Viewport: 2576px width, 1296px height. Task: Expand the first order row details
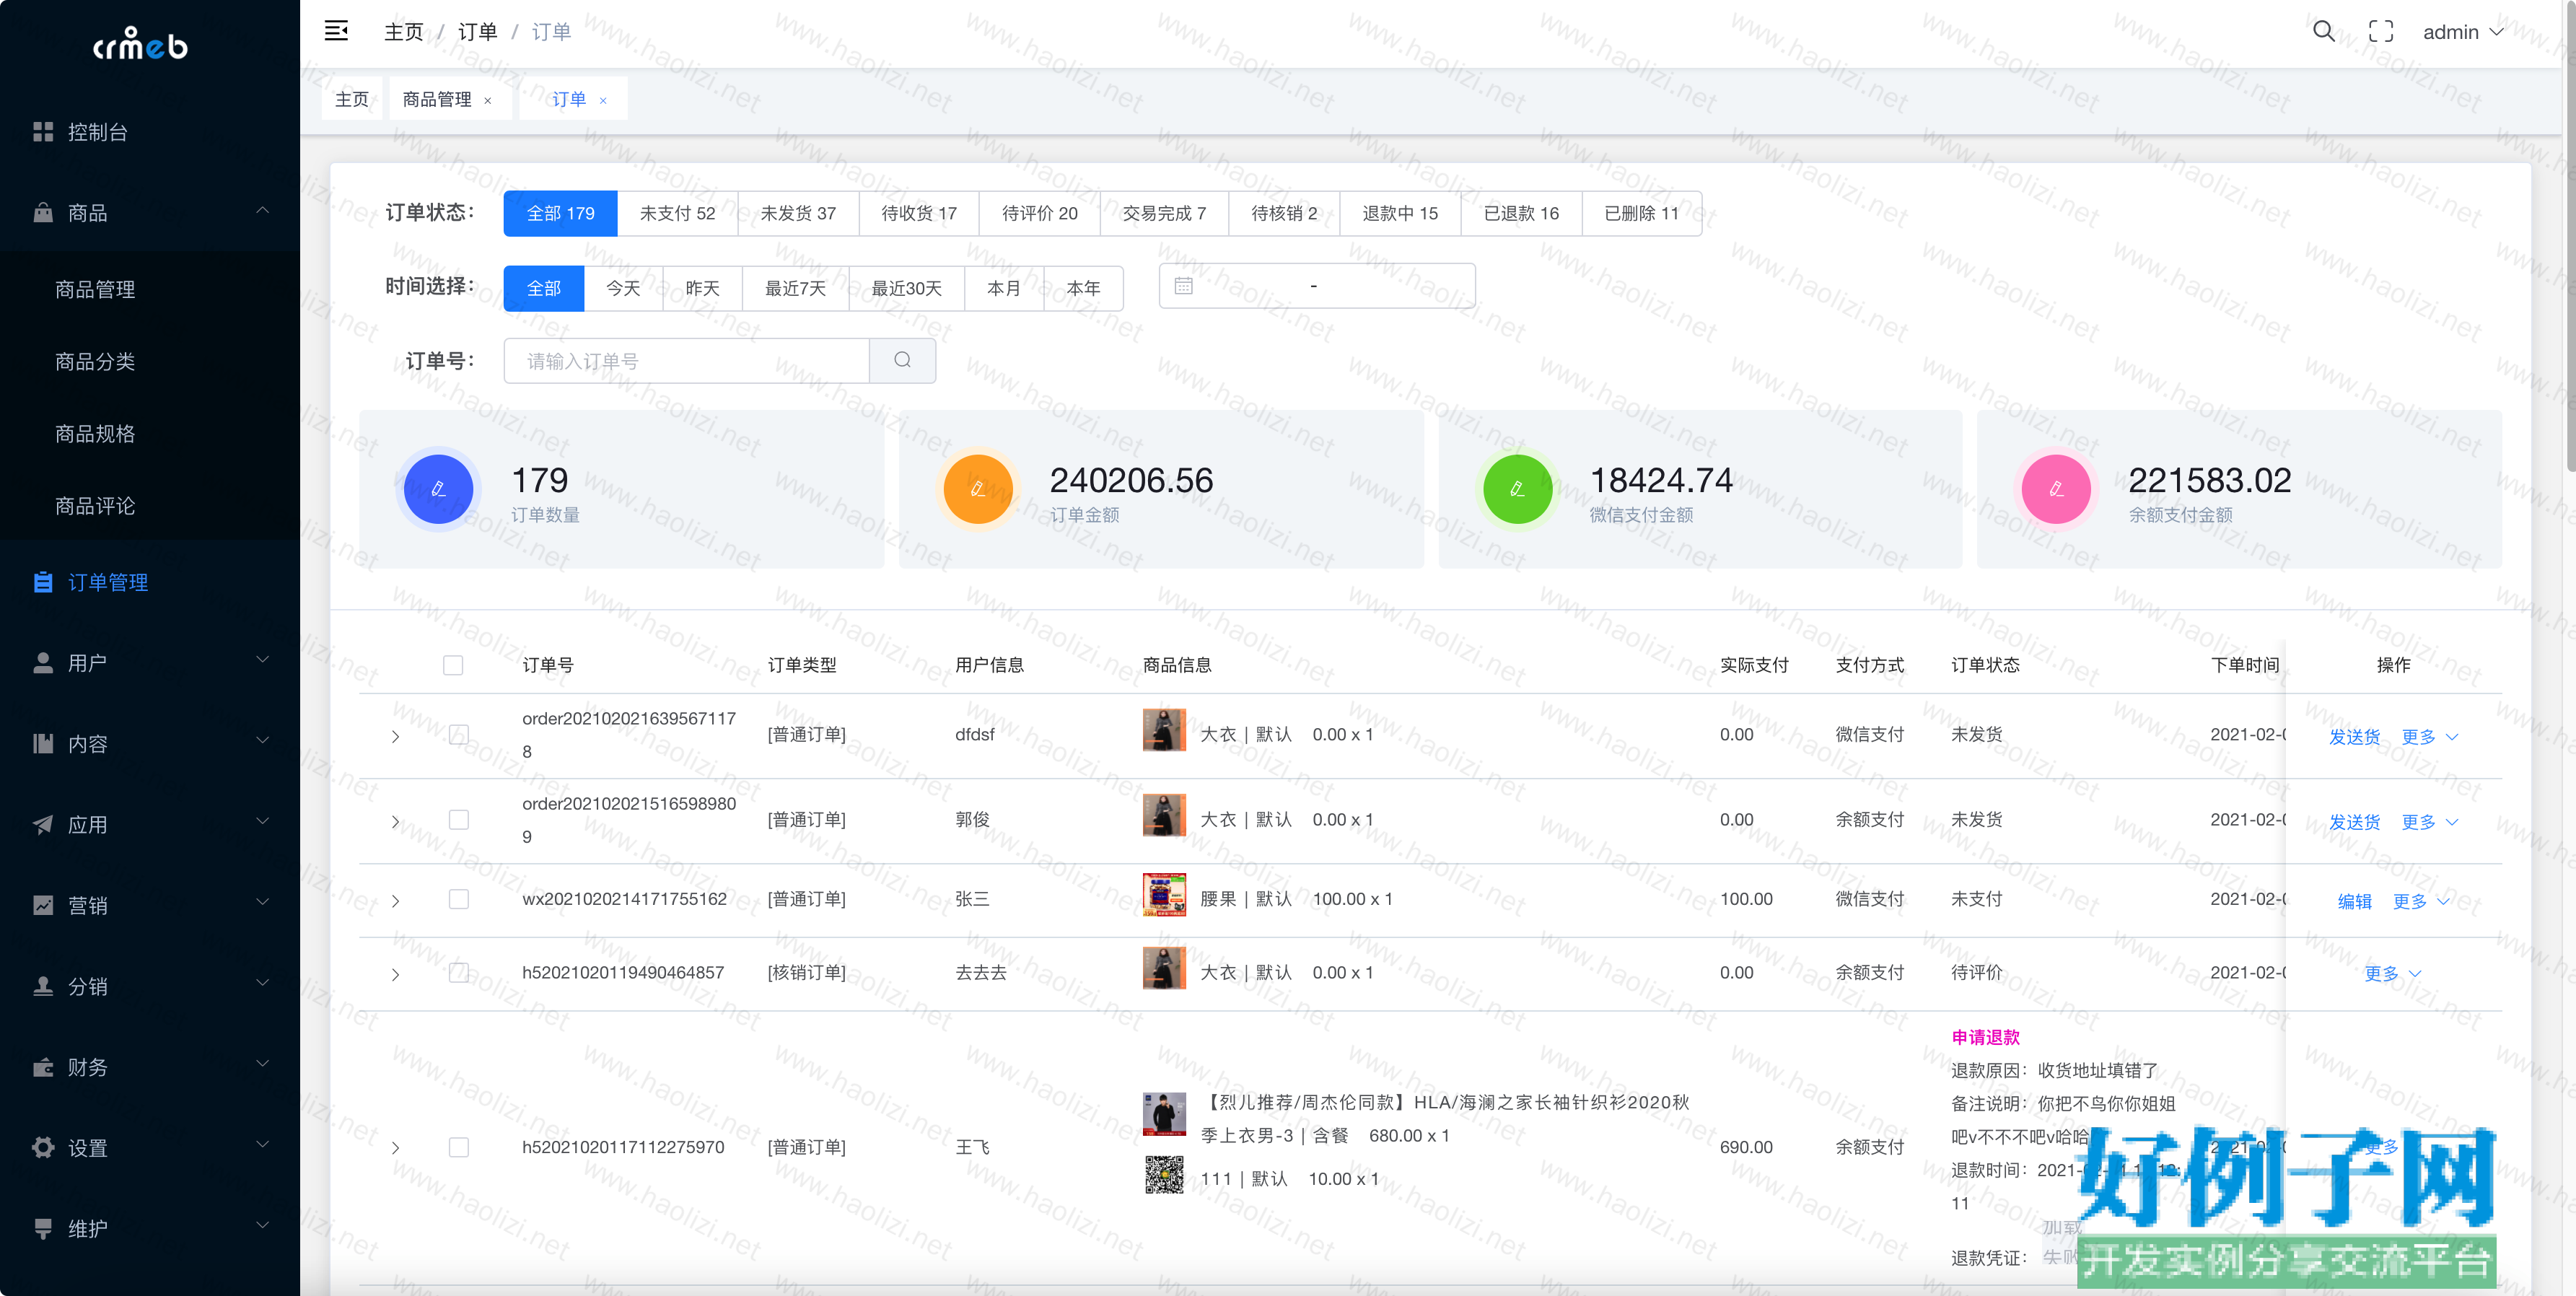point(396,736)
